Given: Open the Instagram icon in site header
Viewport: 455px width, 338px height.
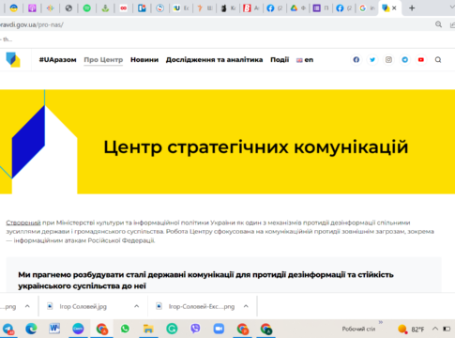Looking at the screenshot, I should tap(388, 59).
